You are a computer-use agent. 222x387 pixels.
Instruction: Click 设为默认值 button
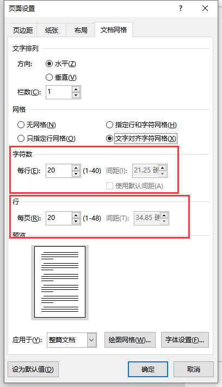coord(33,369)
